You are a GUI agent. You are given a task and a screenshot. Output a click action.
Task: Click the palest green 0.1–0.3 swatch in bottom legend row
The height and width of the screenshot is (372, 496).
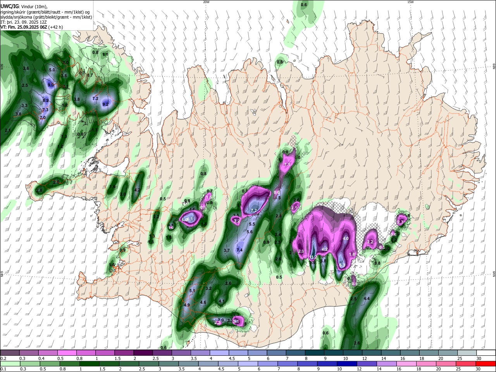(x=10, y=363)
